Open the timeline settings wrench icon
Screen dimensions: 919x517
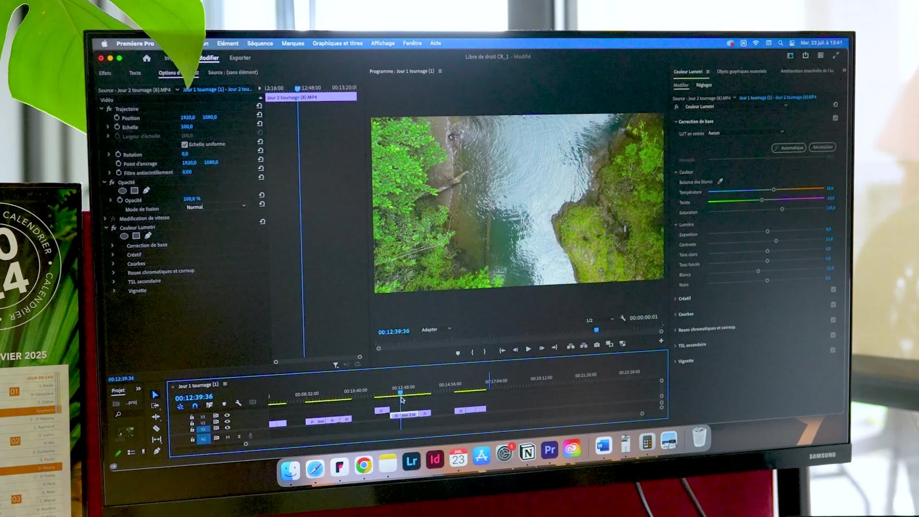point(239,404)
